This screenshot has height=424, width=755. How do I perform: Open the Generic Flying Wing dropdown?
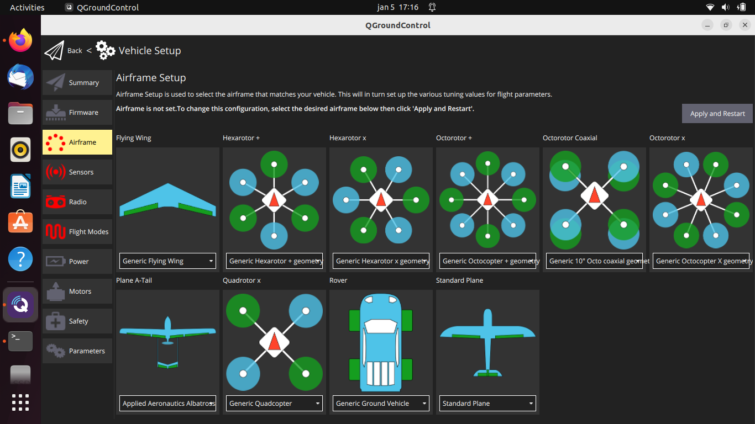click(x=167, y=261)
